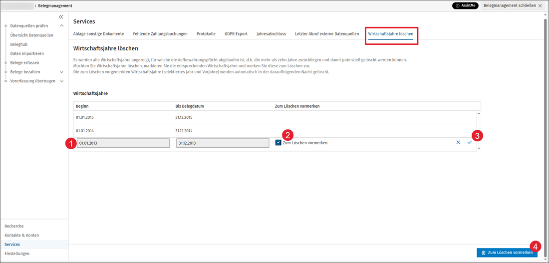Open Kontakte & Konten
The image size is (549, 263).
[21, 236]
